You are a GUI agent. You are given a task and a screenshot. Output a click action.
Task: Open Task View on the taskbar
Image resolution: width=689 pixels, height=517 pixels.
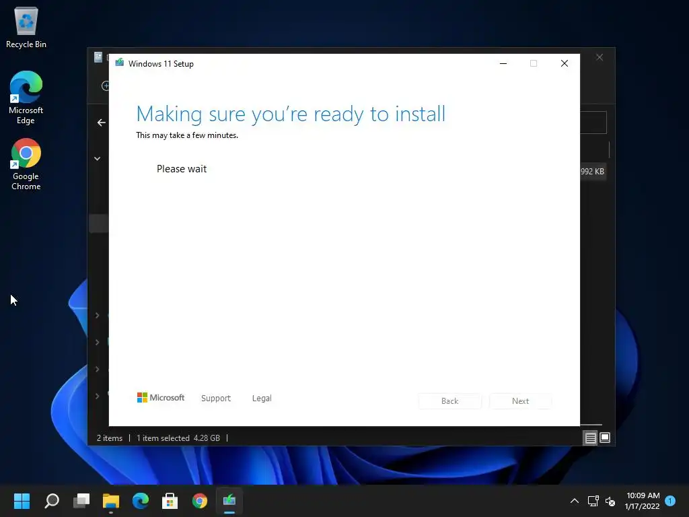point(81,501)
